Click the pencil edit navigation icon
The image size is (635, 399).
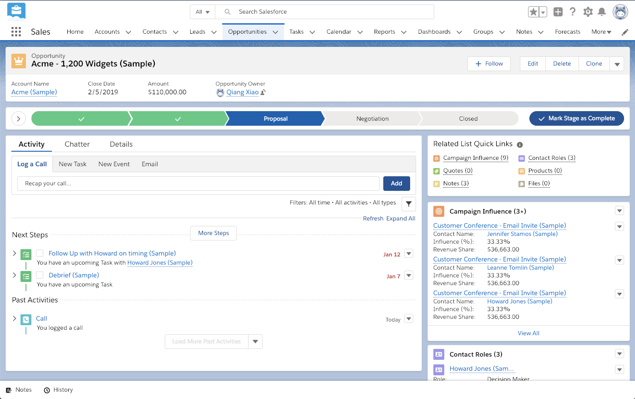tap(625, 32)
